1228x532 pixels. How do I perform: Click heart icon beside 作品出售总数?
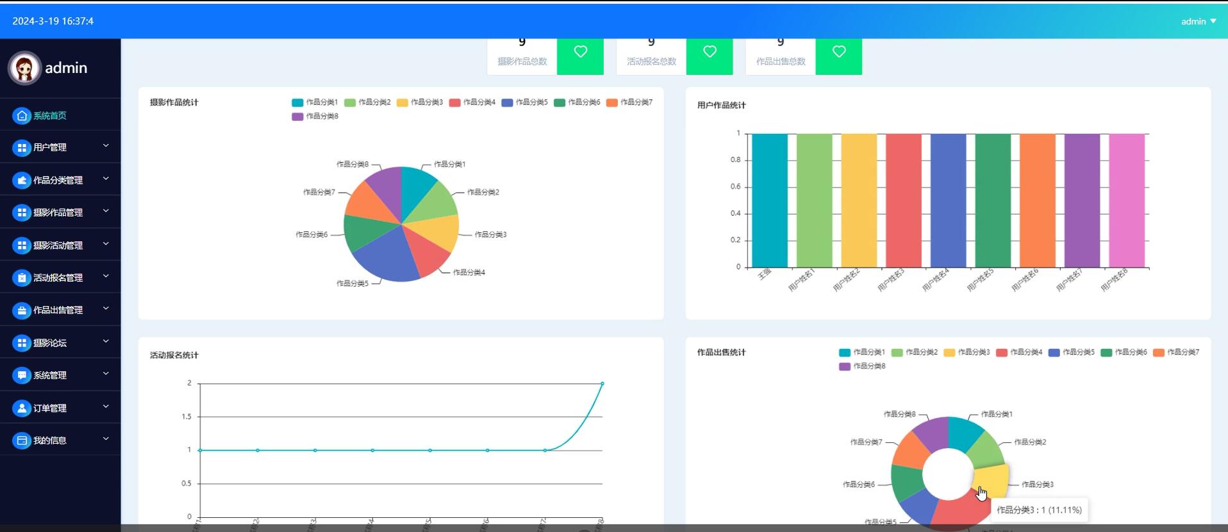(839, 52)
